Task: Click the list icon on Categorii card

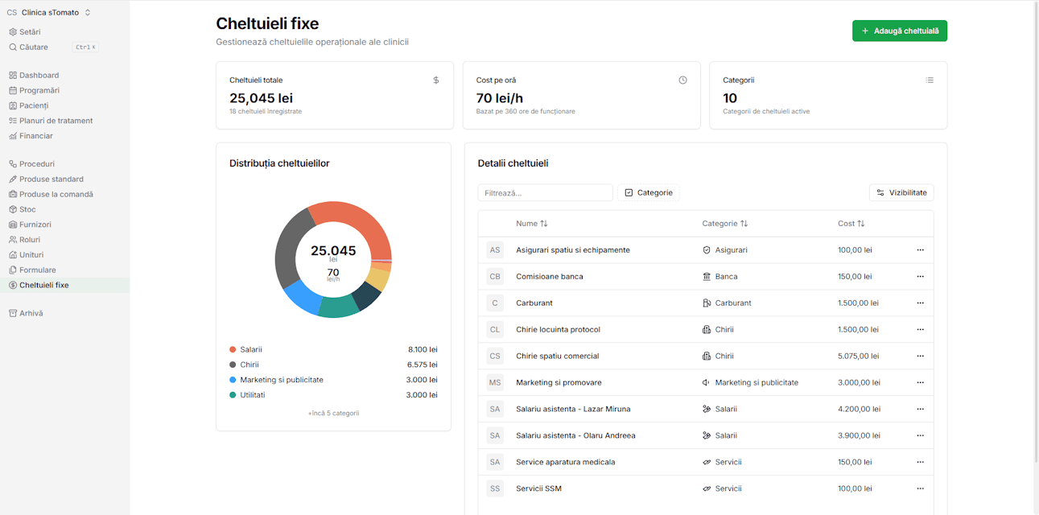Action: [x=930, y=80]
